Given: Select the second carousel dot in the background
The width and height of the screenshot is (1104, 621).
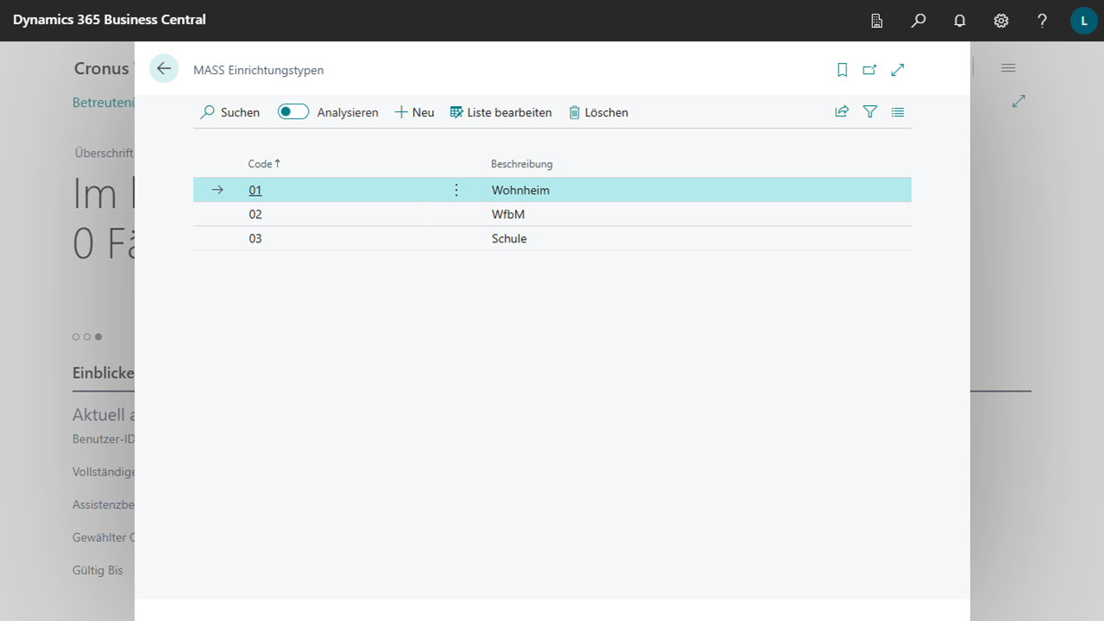Looking at the screenshot, I should click(x=87, y=336).
